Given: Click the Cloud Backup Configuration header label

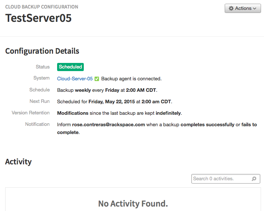Looking at the screenshot, I should point(42,7).
